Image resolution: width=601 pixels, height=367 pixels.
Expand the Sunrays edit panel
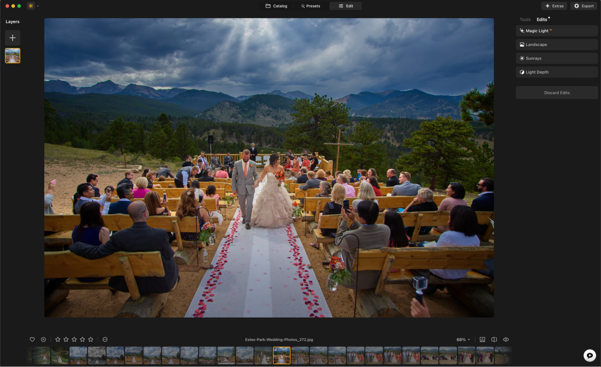click(x=557, y=58)
